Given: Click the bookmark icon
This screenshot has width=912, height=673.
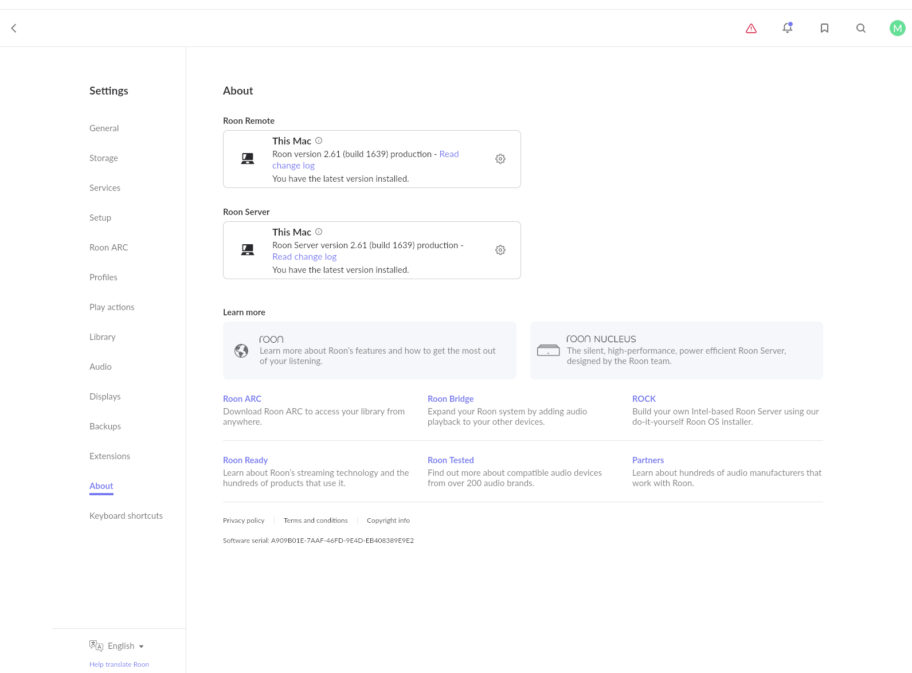Looking at the screenshot, I should pos(824,28).
